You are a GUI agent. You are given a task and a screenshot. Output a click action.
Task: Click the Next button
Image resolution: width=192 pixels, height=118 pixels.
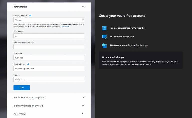22,88
